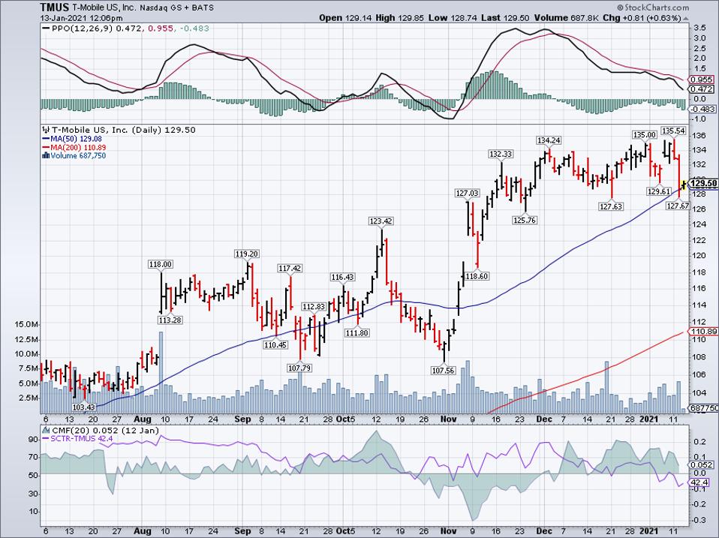Open the StockCharts.com link
The width and height of the screenshot is (719, 538).
click(656, 8)
